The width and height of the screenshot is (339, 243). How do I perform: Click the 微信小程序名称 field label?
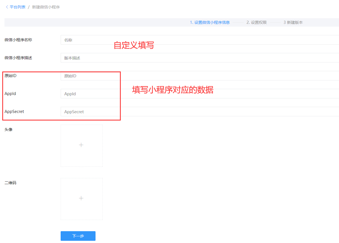click(18, 40)
